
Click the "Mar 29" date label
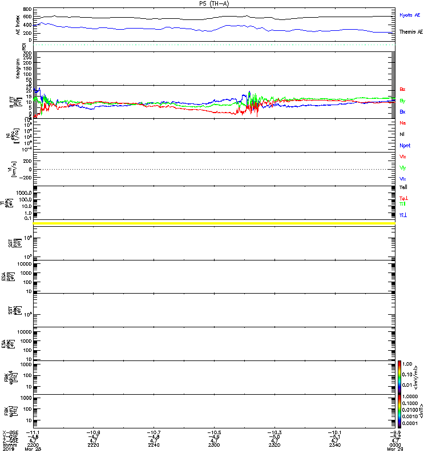coord(395,449)
